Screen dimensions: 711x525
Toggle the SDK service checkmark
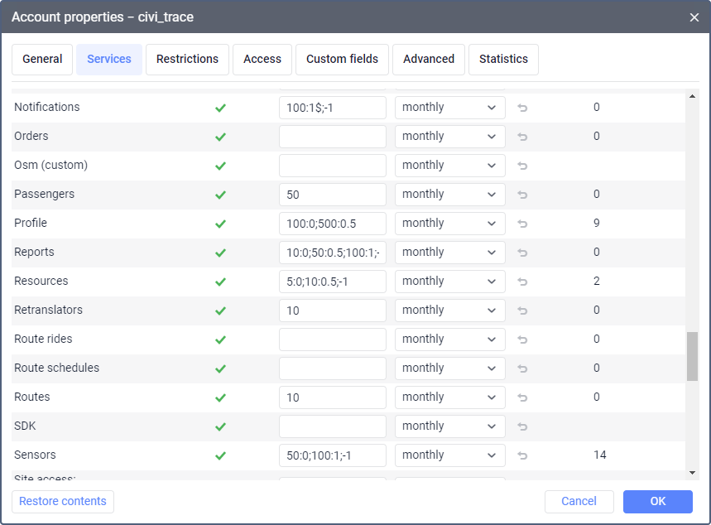click(x=220, y=426)
